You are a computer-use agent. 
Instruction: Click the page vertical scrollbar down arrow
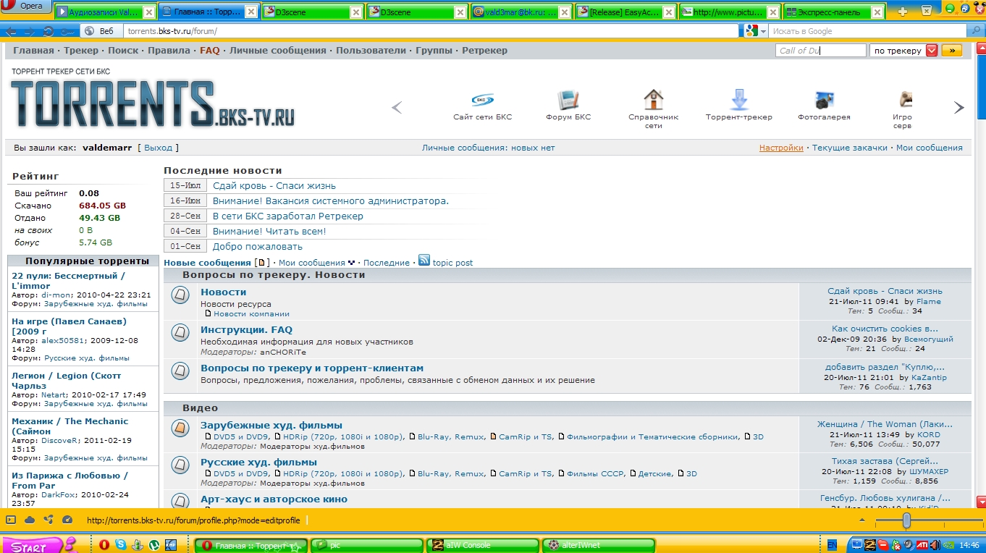coord(981,502)
